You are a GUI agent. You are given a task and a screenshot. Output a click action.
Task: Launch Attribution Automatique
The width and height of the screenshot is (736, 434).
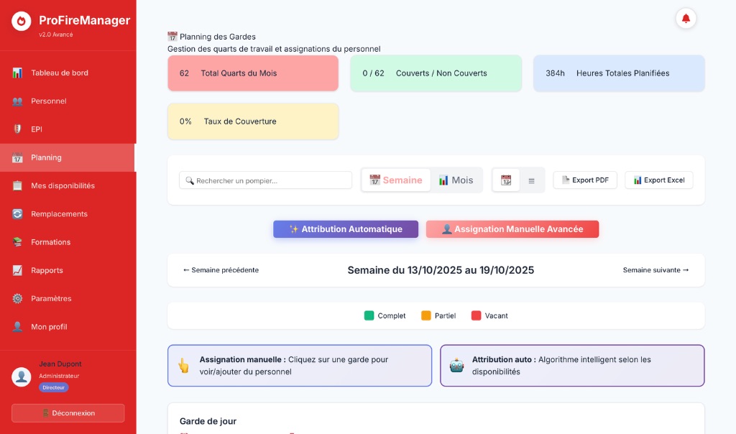point(346,228)
